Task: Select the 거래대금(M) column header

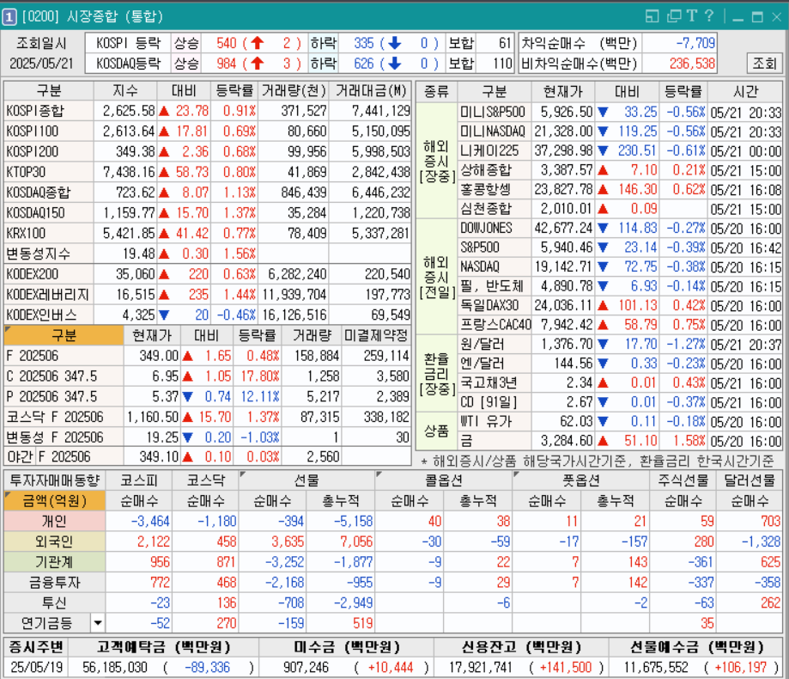Action: (x=370, y=90)
